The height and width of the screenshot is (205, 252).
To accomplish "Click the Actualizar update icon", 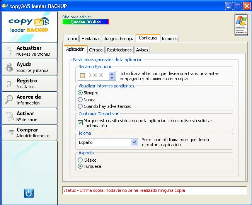I will click(10, 51).
